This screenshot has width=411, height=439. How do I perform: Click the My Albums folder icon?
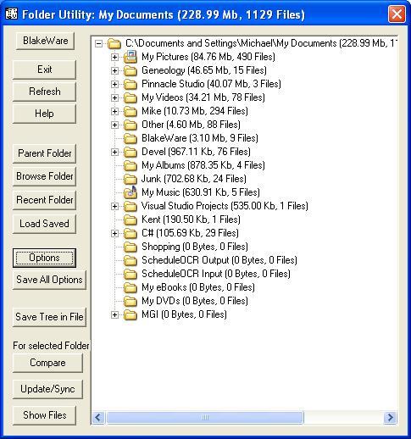[x=131, y=165]
